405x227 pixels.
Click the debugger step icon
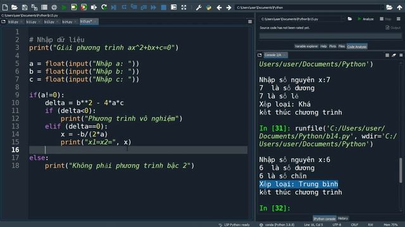[124, 8]
